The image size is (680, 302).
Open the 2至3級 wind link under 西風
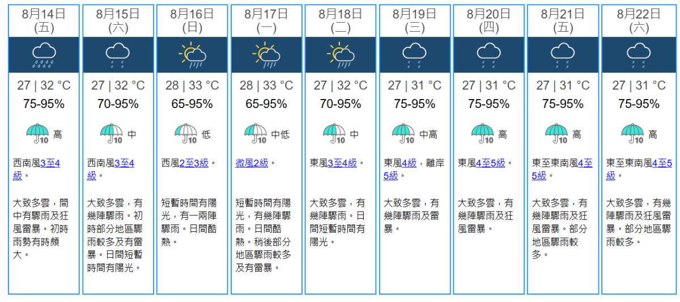tap(194, 163)
